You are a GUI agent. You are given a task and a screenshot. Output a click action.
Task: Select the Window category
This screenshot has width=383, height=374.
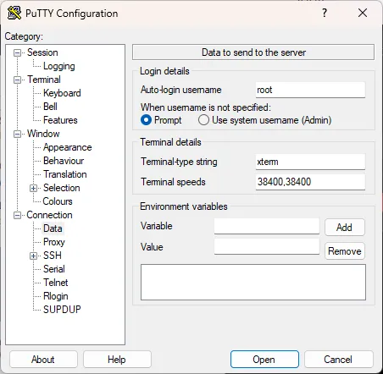[x=43, y=134]
